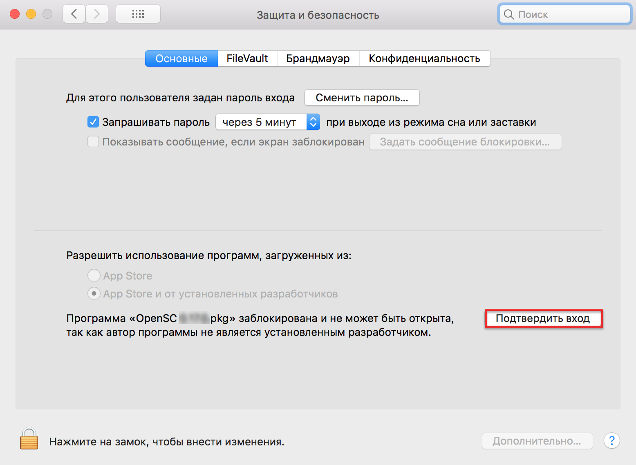Click the magnifying glass search icon
This screenshot has height=465, width=636.
click(x=508, y=15)
